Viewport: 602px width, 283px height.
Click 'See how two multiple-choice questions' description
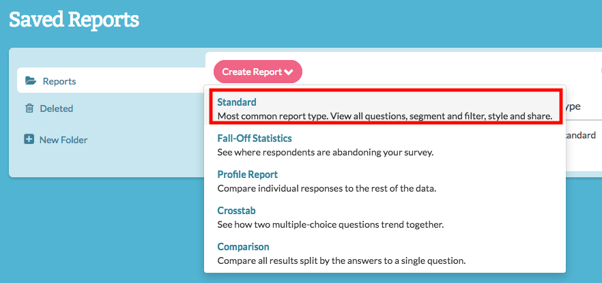click(x=330, y=225)
